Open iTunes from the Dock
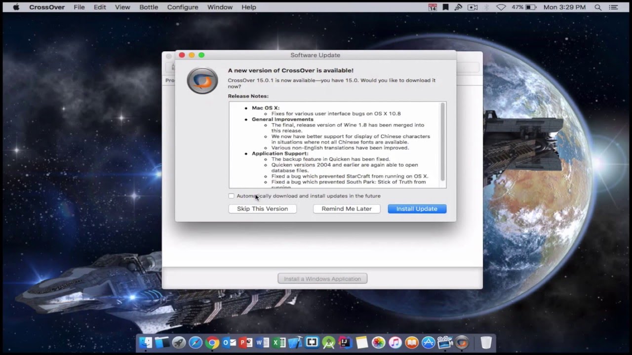 coord(395,342)
